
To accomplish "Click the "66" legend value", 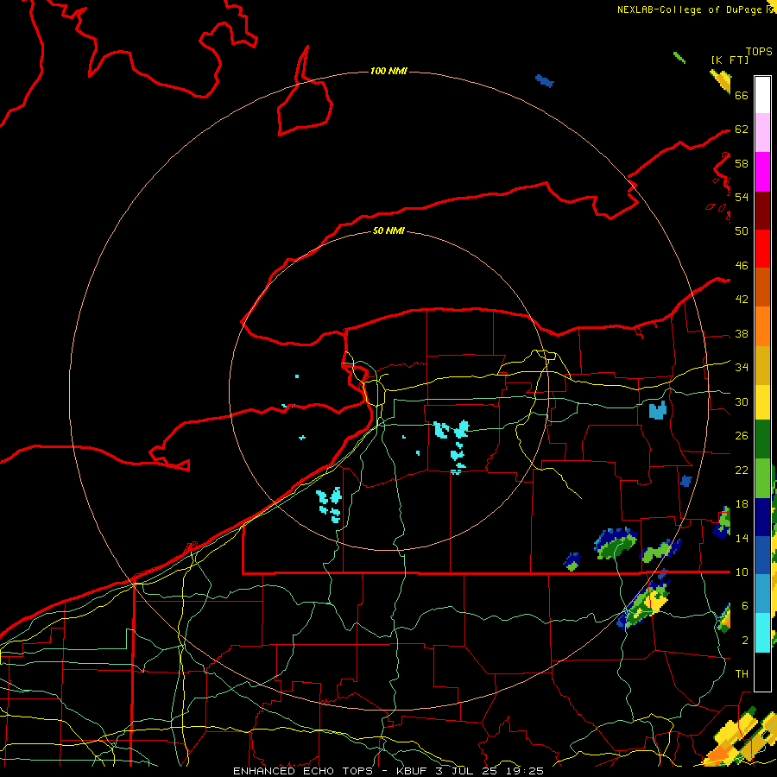I will [x=742, y=96].
